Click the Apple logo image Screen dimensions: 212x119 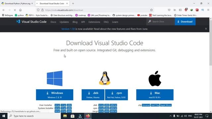point(155,79)
